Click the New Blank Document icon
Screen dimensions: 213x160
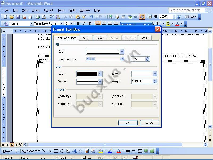[6, 17]
